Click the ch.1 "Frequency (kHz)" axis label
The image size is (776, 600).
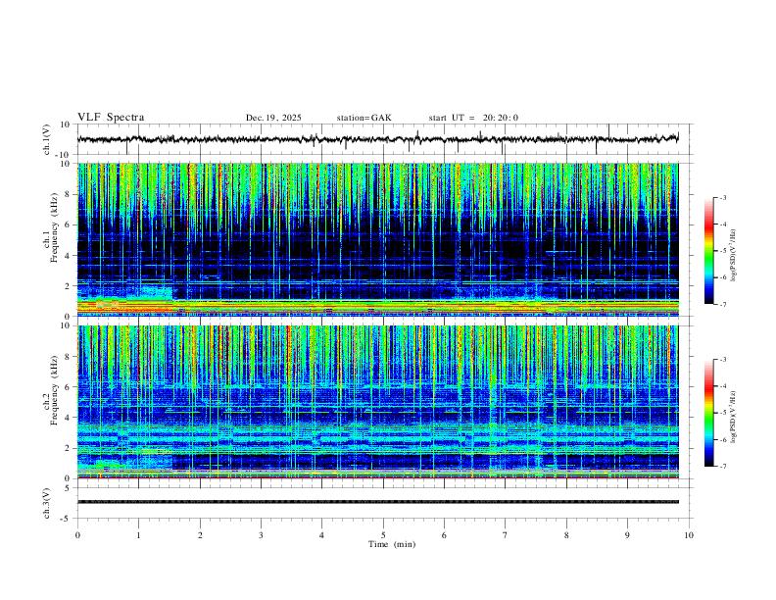55,227
